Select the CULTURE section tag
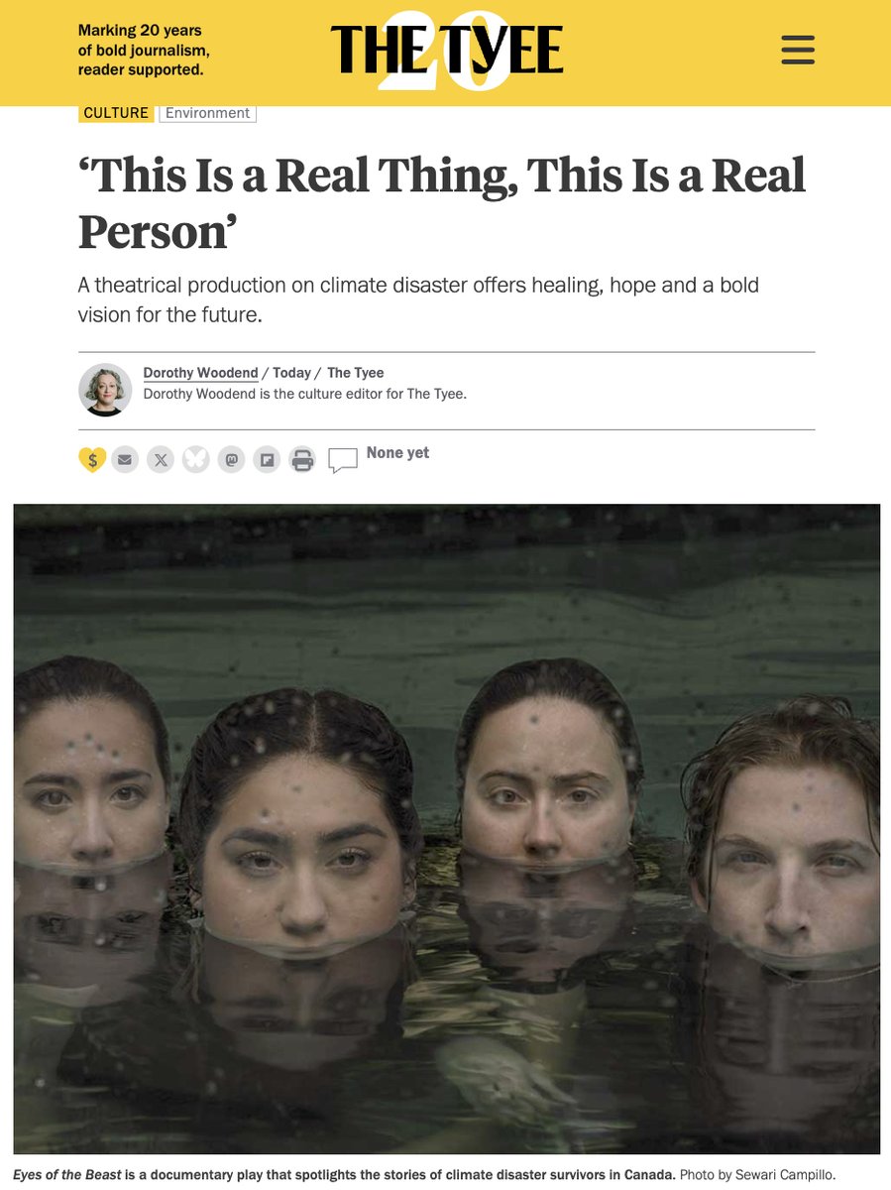 click(116, 113)
